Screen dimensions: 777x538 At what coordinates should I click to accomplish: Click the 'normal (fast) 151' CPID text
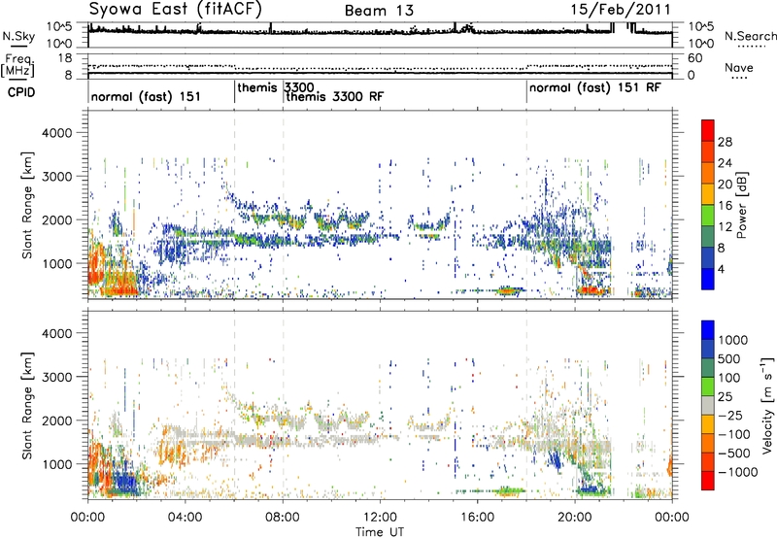(146, 96)
